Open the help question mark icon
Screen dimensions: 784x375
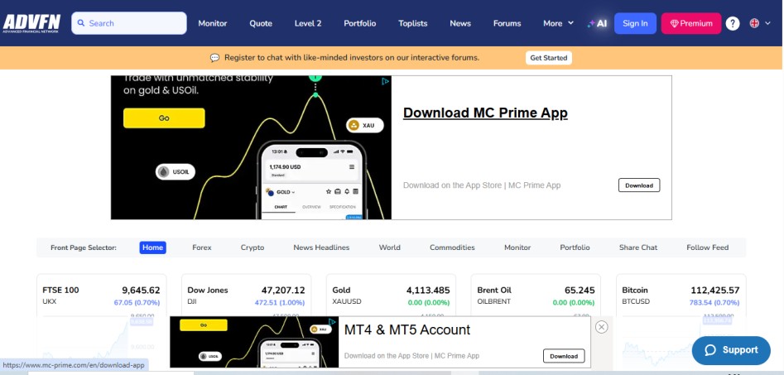click(x=733, y=23)
